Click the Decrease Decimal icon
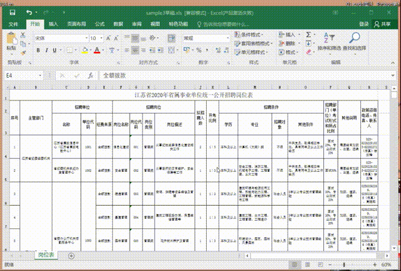Image resolution: width=401 pixels, height=271 pixels. (226, 50)
